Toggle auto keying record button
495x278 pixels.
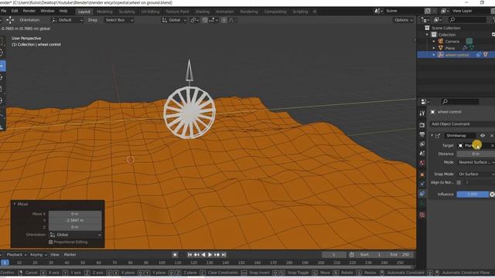click(175, 255)
